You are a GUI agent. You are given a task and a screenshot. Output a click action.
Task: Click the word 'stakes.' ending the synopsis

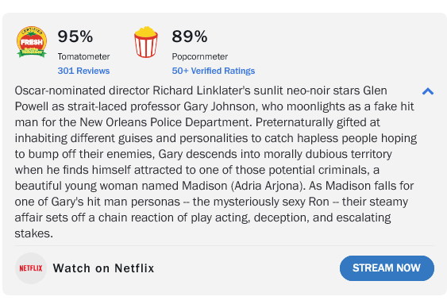34,233
